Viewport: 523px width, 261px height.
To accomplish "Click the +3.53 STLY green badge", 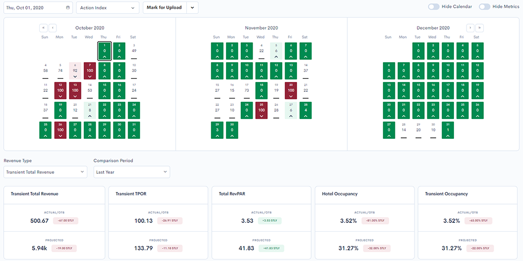I will 269,221.
